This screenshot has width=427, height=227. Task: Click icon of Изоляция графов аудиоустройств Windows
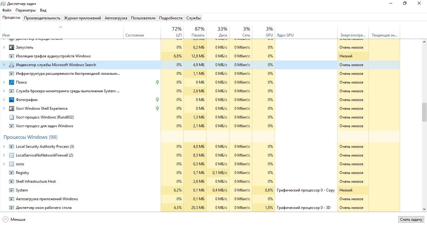click(12, 56)
